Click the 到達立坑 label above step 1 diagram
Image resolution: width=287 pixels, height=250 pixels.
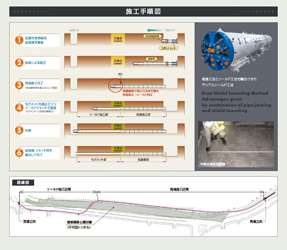[x=74, y=30]
